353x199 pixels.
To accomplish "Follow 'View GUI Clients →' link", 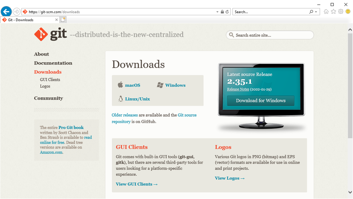I will 136,184.
